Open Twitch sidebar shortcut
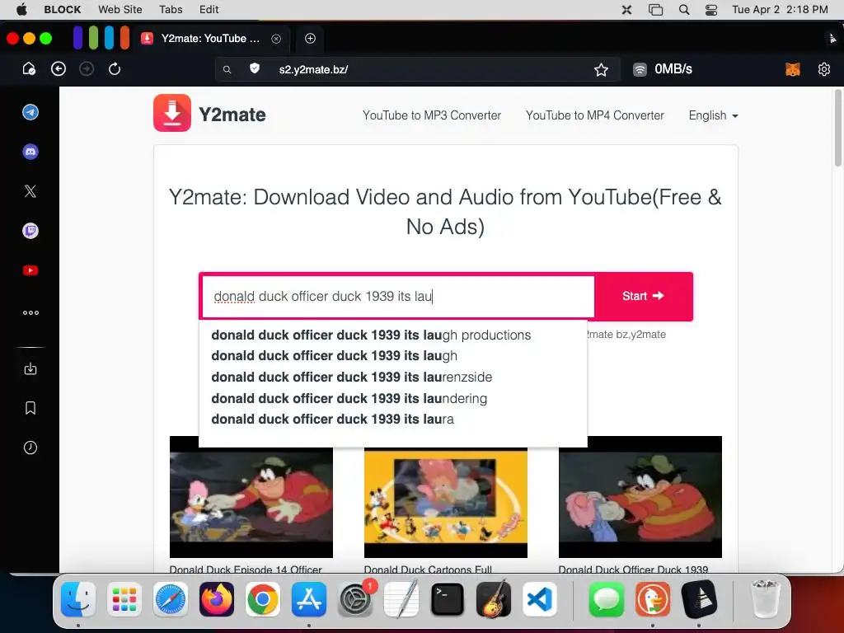844x633 pixels. pyautogui.click(x=30, y=231)
